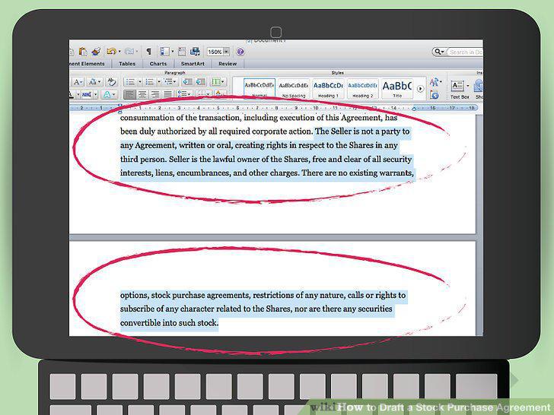Viewport: 554px width, 415px height.
Task: Click the text 'convertible into such stock.'
Action: point(169,323)
